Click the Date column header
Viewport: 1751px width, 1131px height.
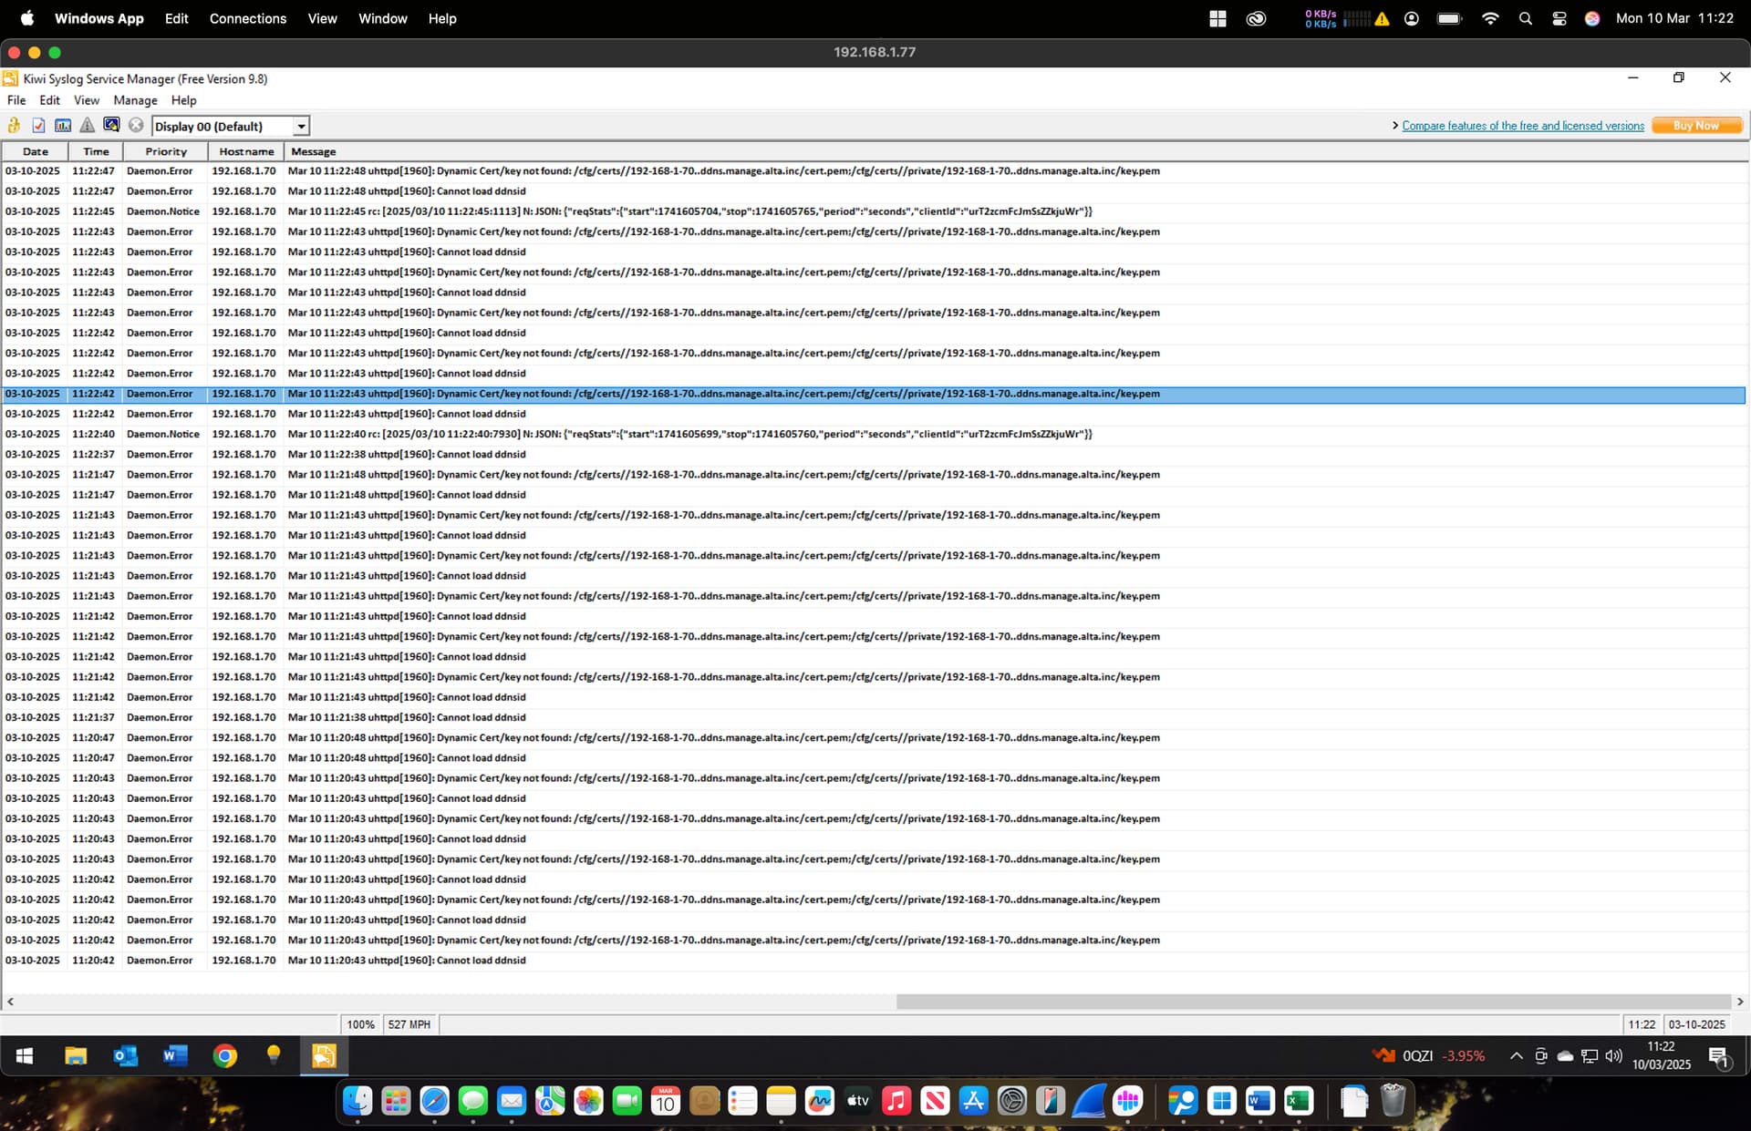point(35,151)
